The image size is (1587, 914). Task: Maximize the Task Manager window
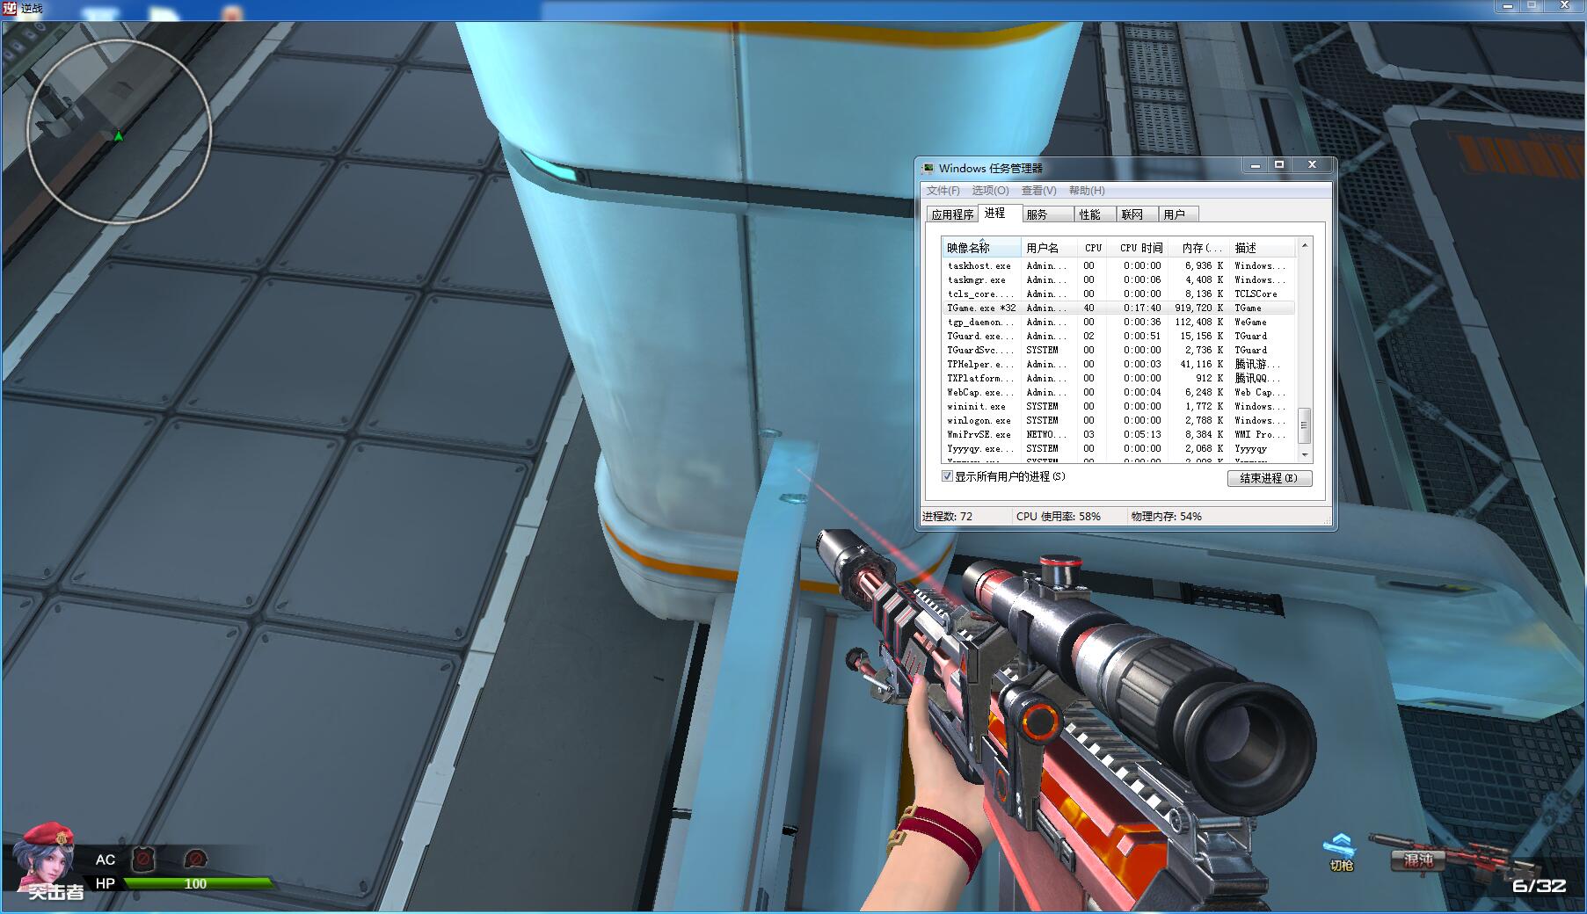[1279, 165]
